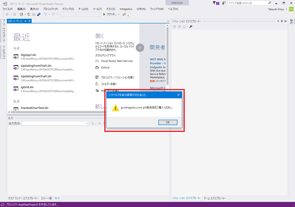Open the Edit (編集) menu
Viewport: 295px width, 207px height.
click(21, 9)
